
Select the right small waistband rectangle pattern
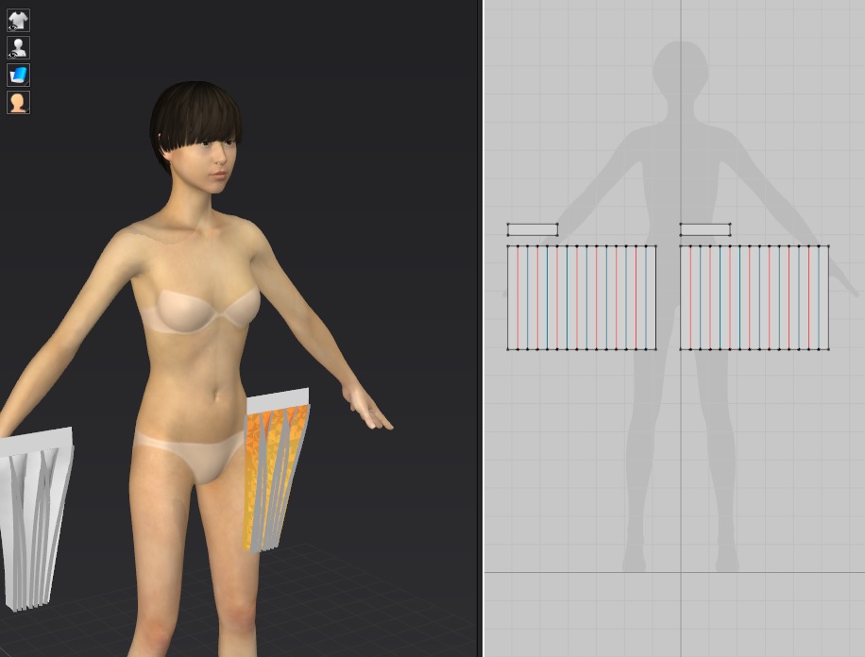tap(705, 229)
